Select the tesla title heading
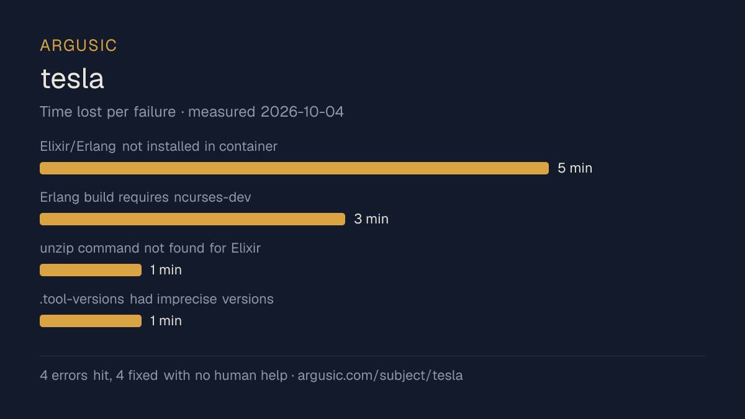 click(x=72, y=79)
